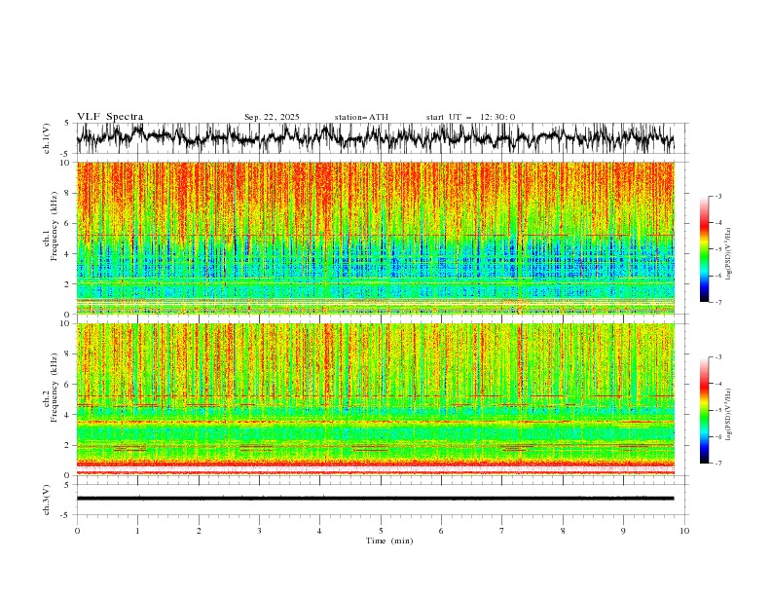Click the ch.1 spectrogram color scale bar
This screenshot has width=771, height=596.
click(x=705, y=249)
